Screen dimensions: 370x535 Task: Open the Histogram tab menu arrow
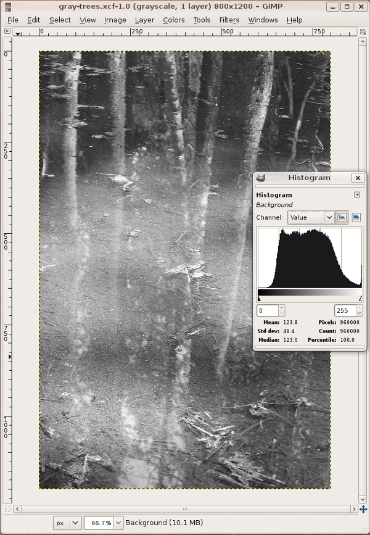coord(356,195)
